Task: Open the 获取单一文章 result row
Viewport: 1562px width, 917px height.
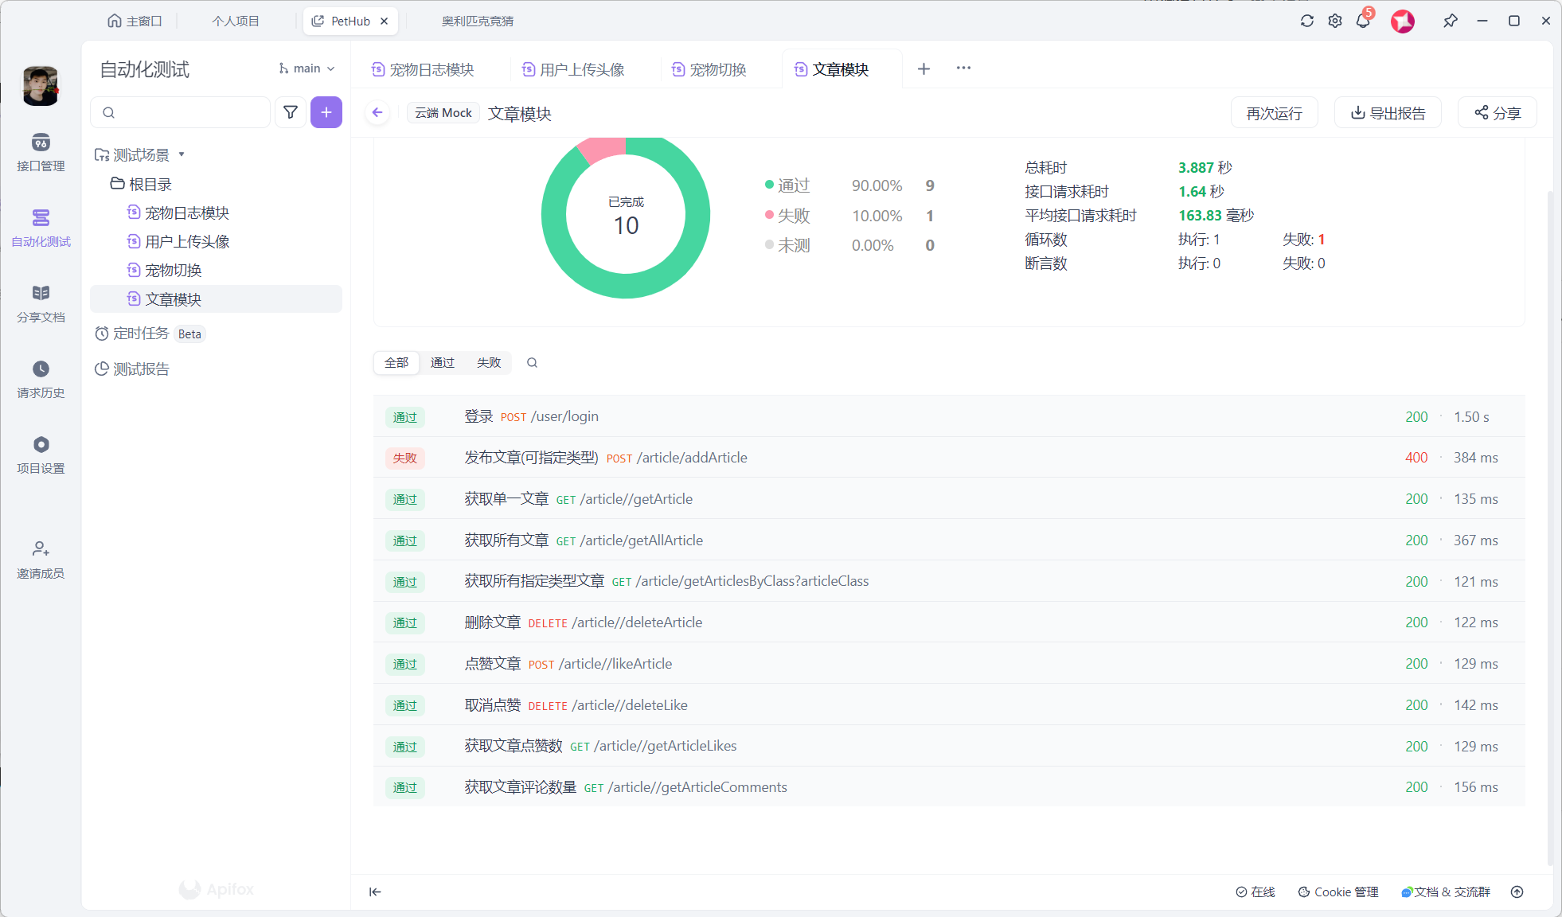Action: click(949, 499)
